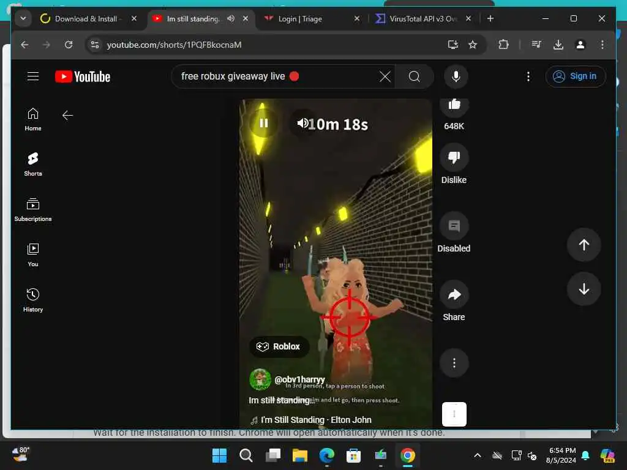Viewport: 627px width, 470px height.
Task: Open the clock and date panel
Action: pyautogui.click(x=561, y=455)
